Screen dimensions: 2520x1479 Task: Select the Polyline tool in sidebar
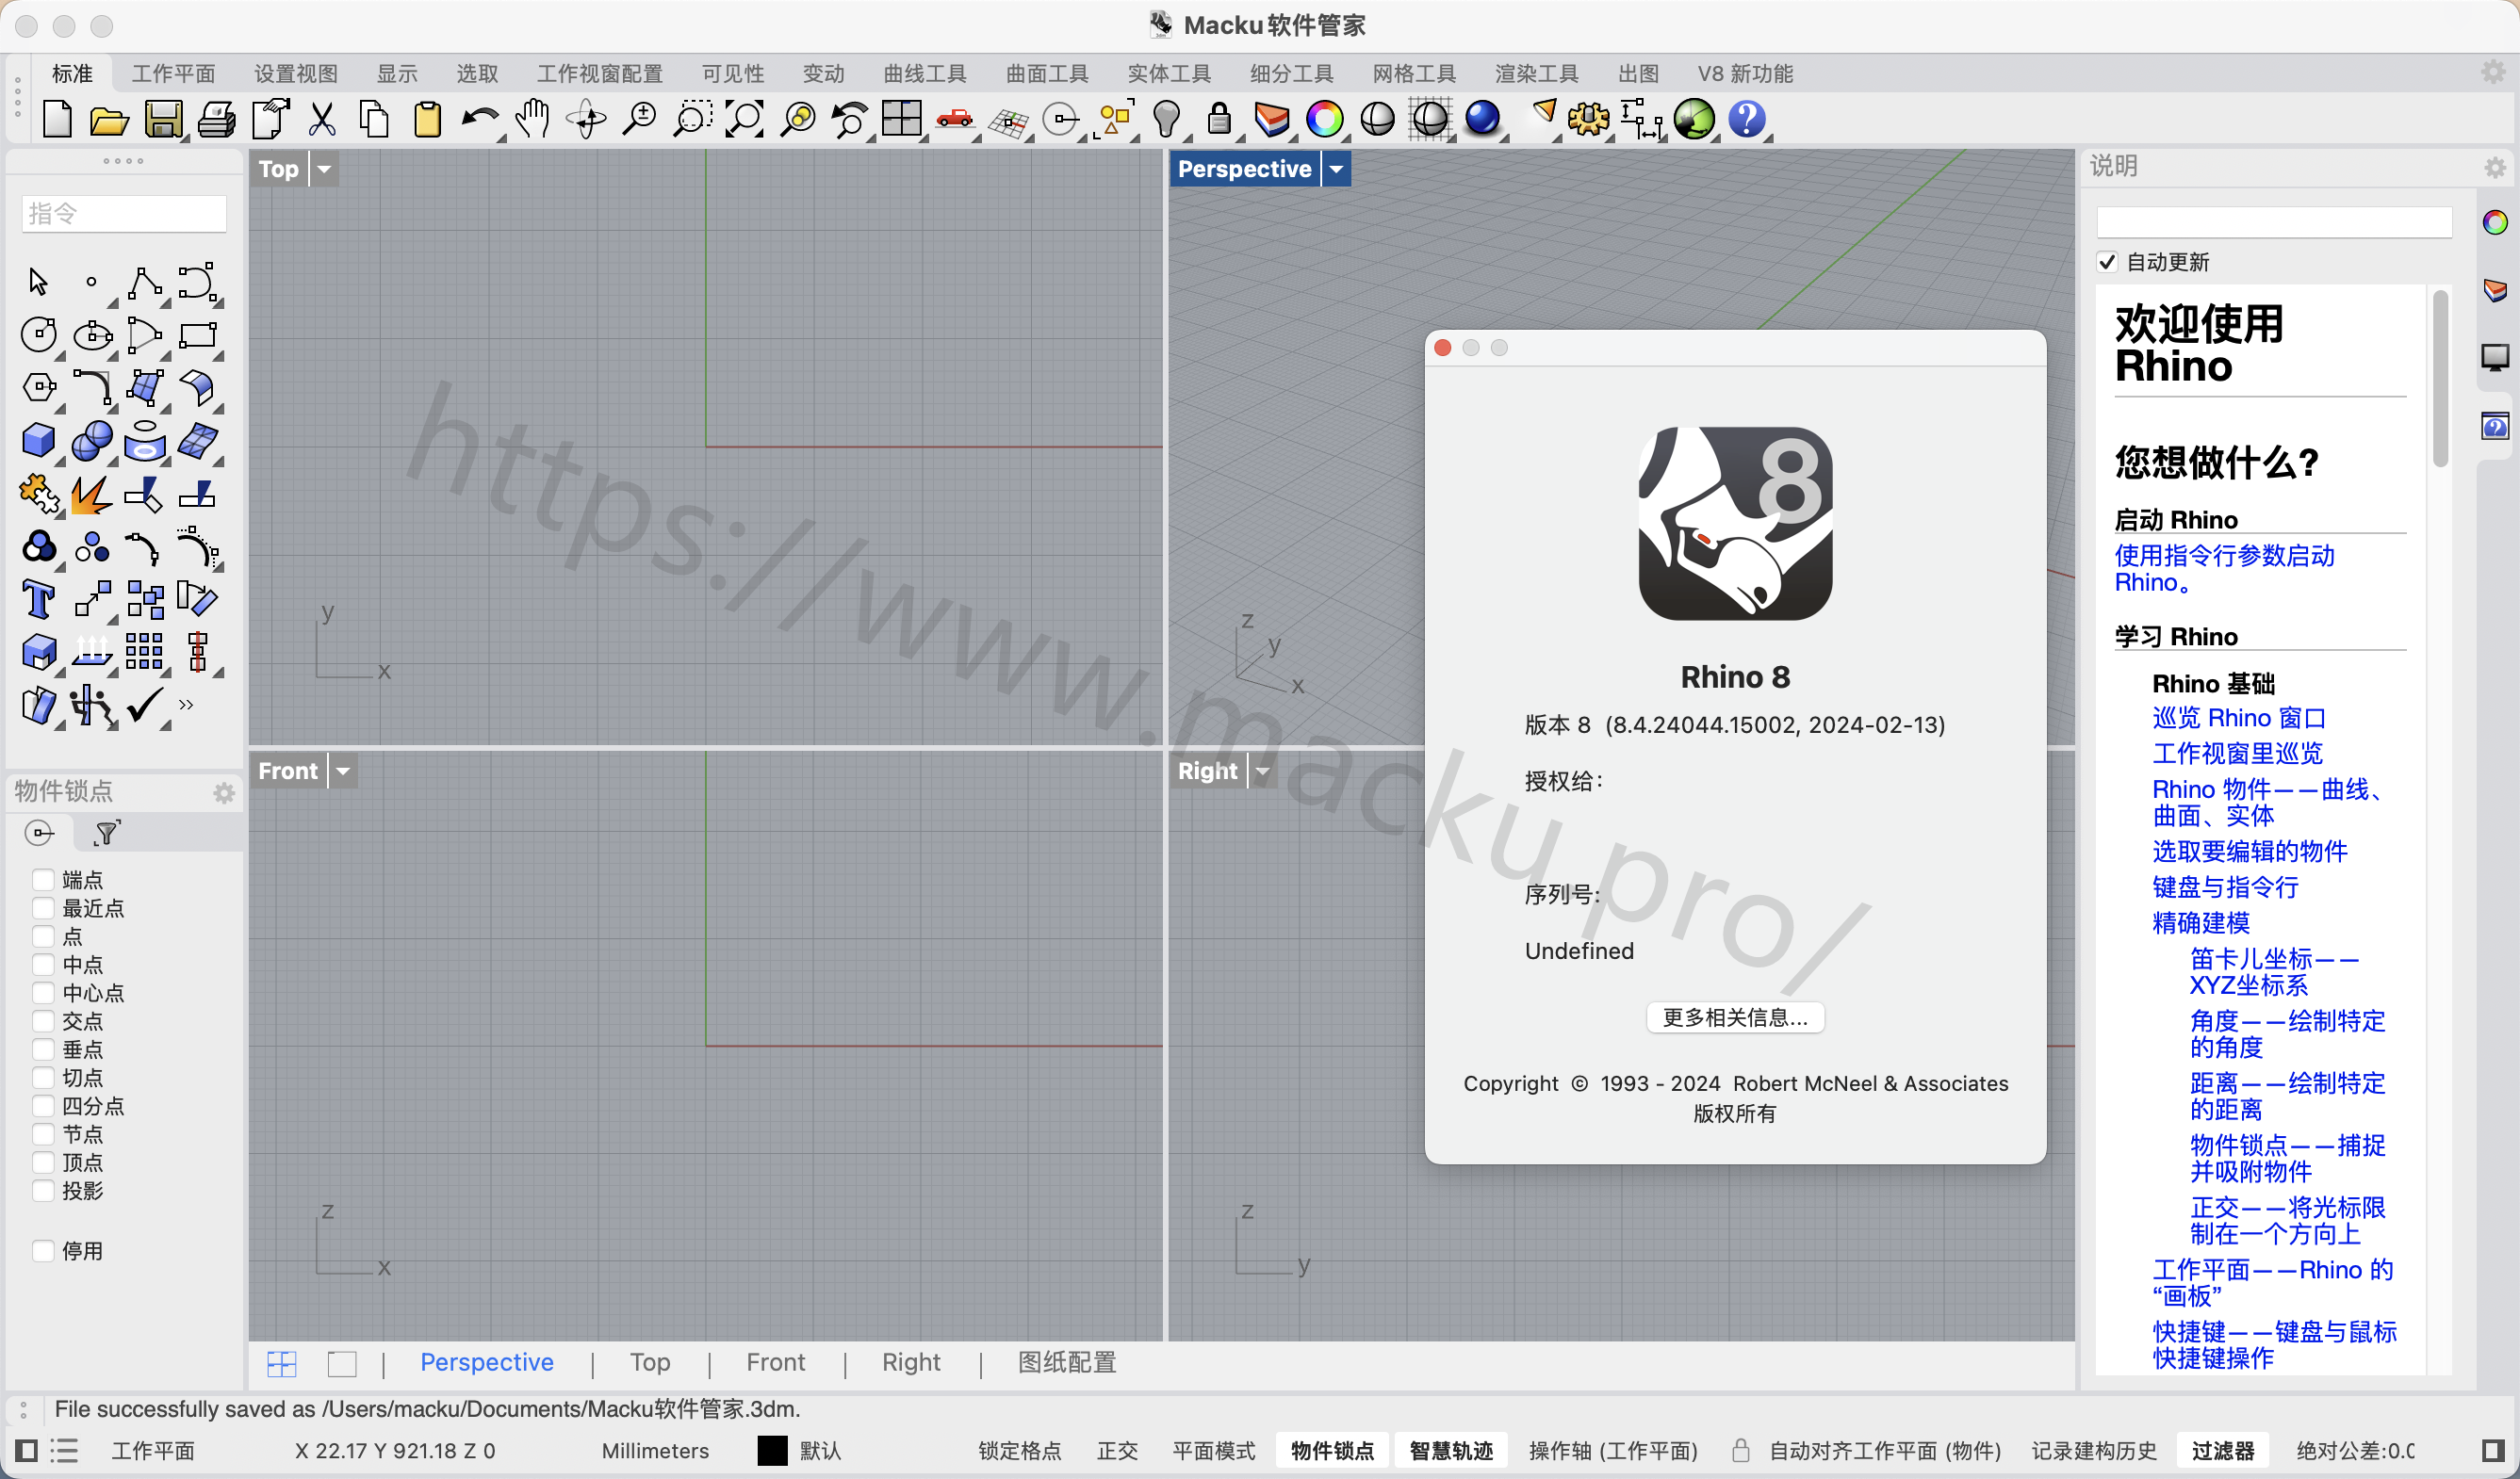[x=144, y=282]
